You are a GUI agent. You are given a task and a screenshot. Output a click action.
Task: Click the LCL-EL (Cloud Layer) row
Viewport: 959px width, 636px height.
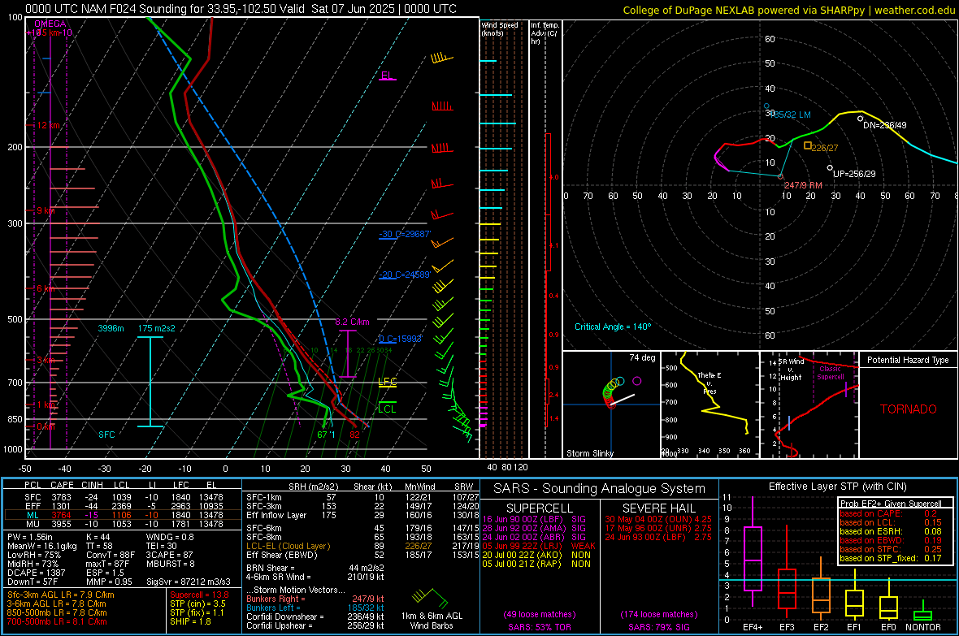click(362, 546)
